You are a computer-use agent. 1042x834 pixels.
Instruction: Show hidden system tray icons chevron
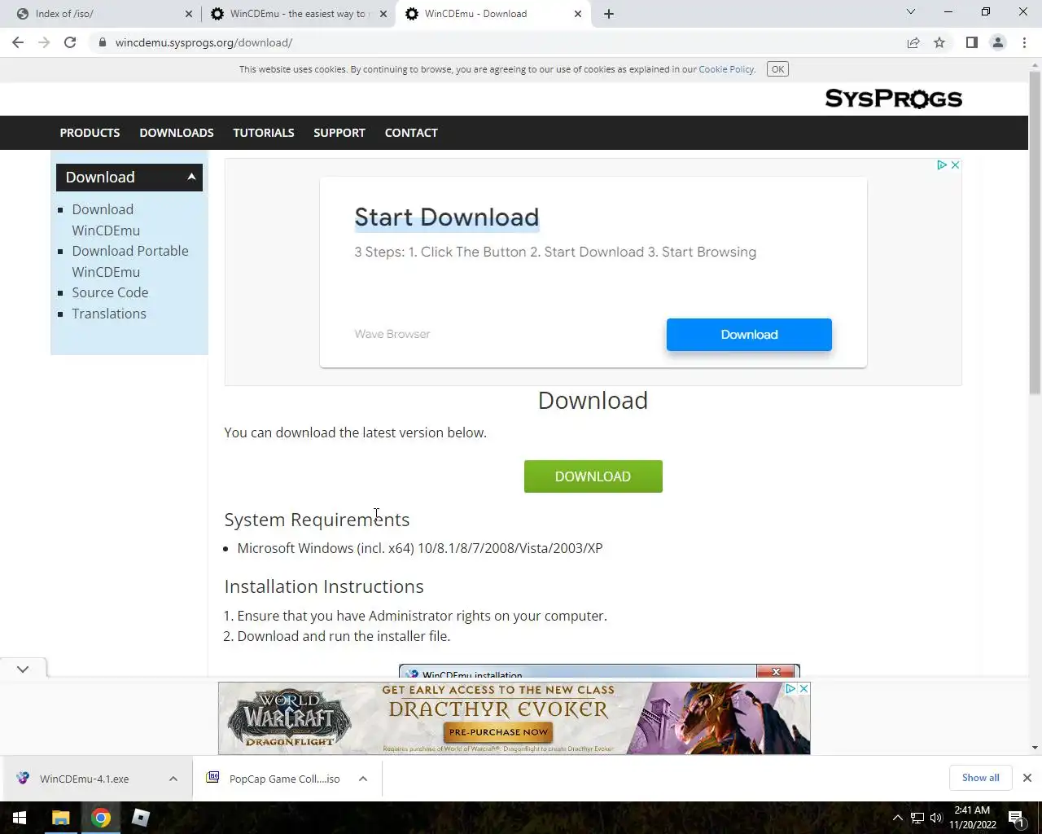(897, 818)
